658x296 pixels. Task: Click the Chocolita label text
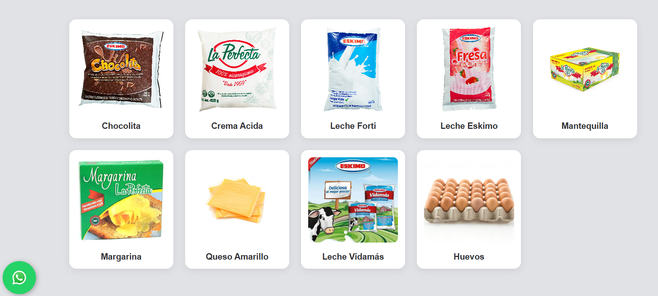(x=121, y=126)
